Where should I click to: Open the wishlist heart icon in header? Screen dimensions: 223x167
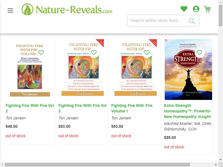(184, 9)
